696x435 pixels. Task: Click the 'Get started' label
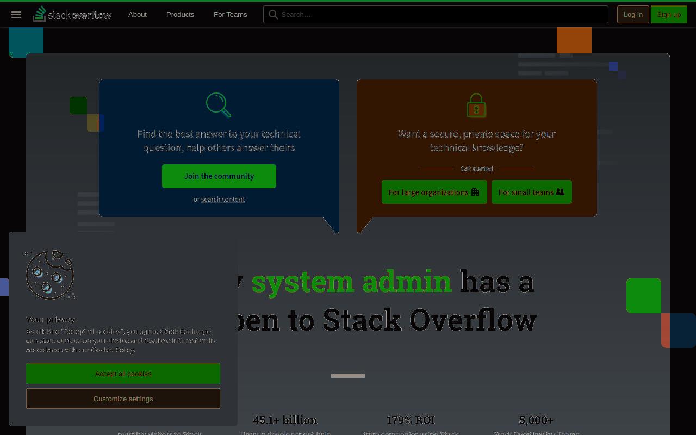pyautogui.click(x=477, y=169)
